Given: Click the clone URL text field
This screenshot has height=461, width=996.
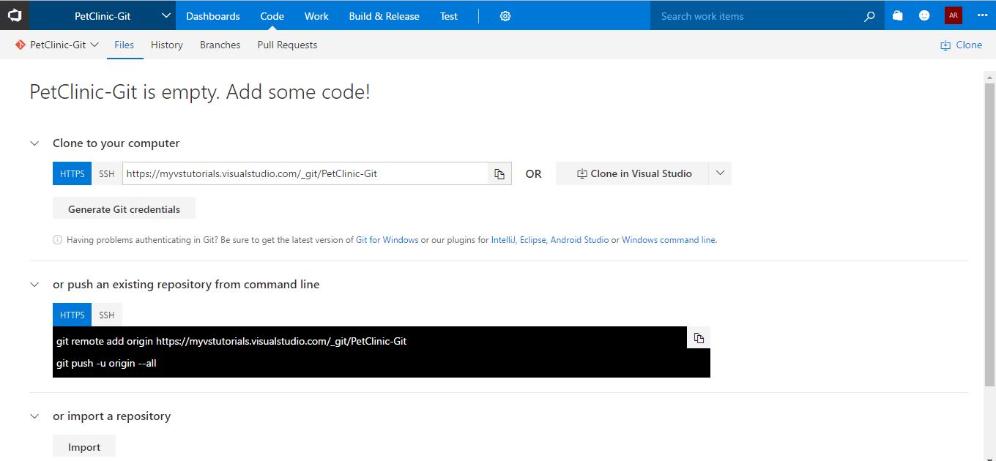Looking at the screenshot, I should point(305,173).
